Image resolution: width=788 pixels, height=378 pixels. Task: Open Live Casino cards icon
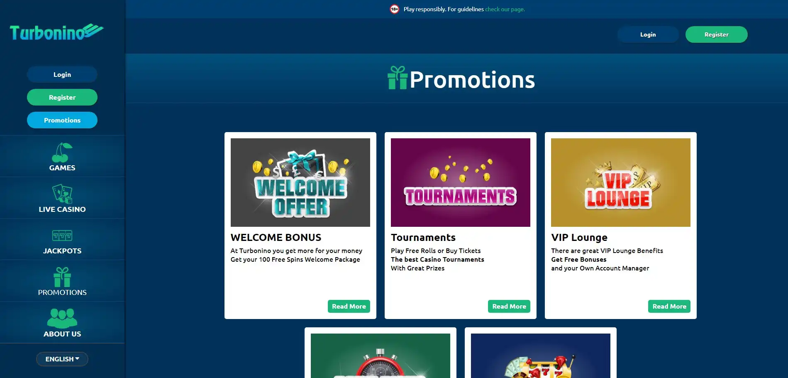click(62, 194)
